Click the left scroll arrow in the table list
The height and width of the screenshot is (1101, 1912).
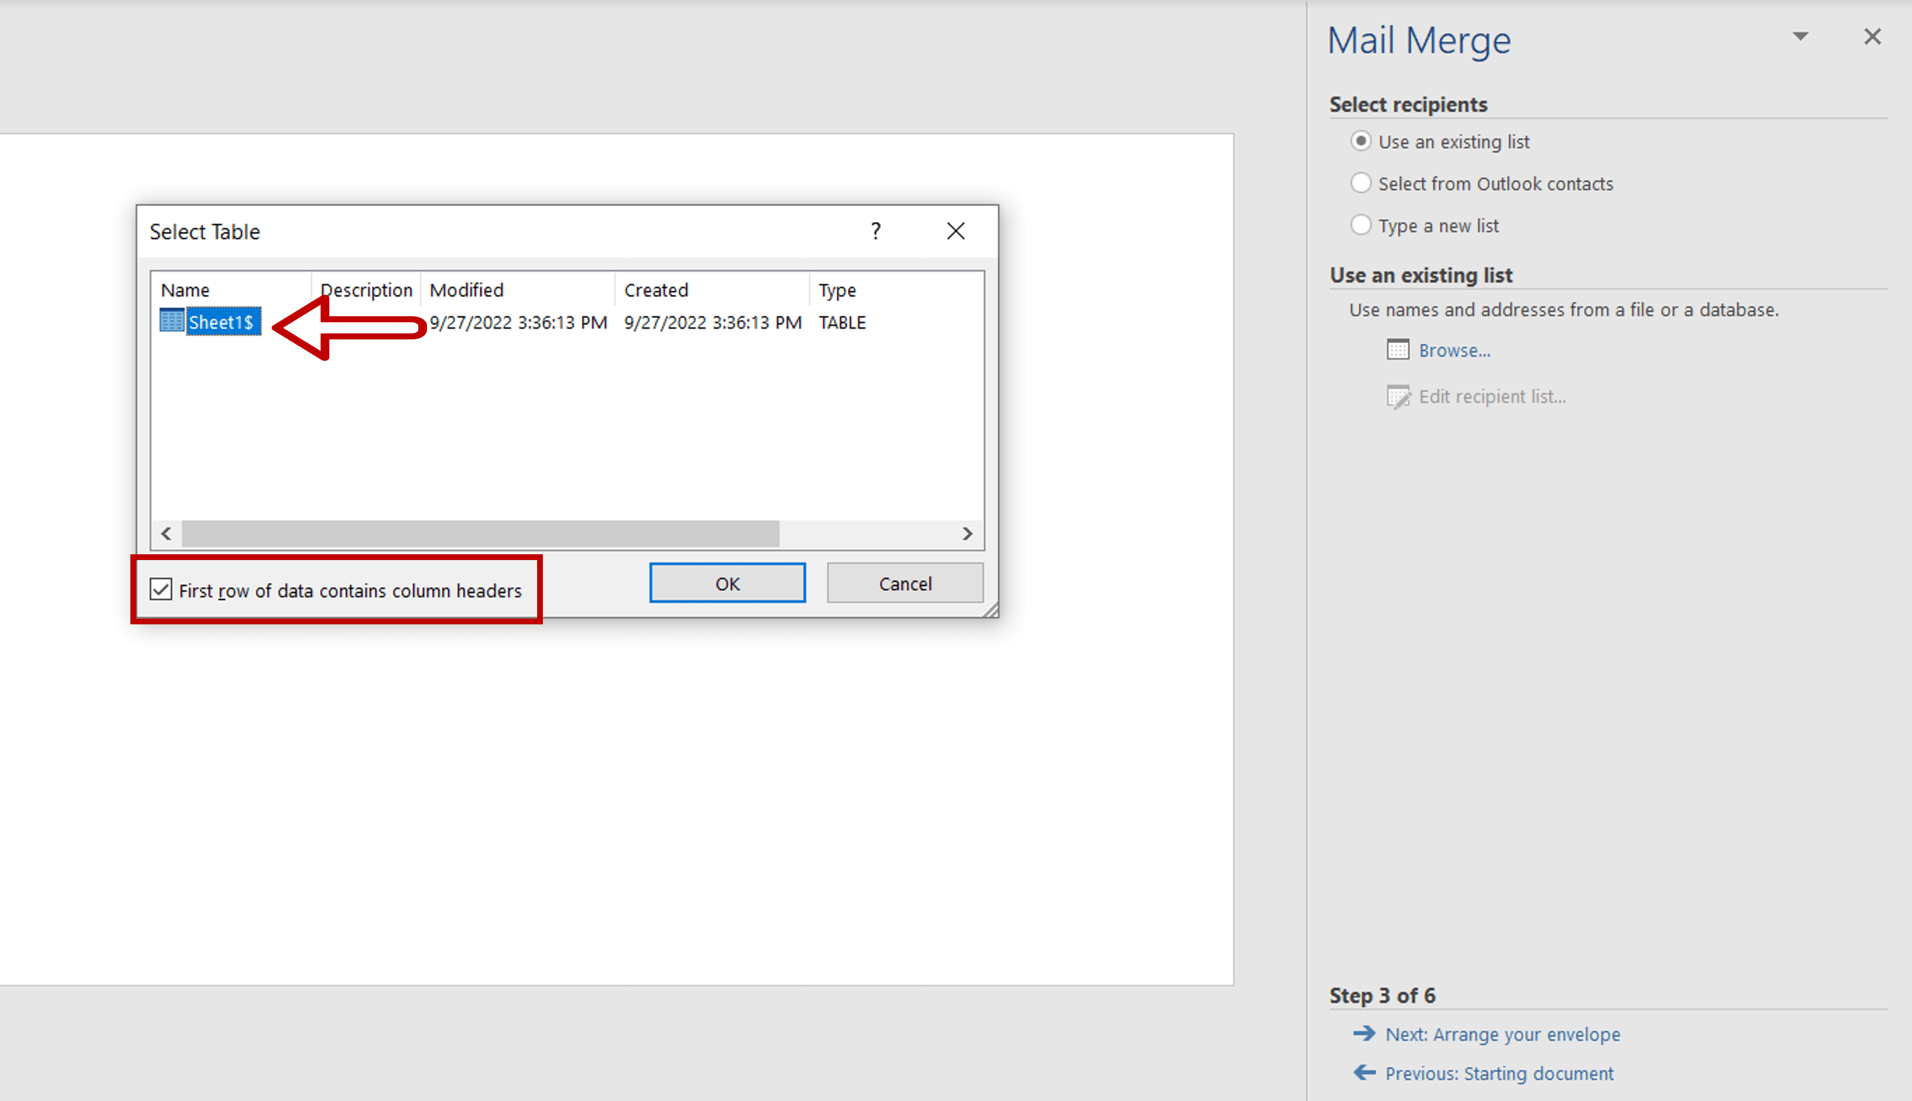(x=166, y=533)
